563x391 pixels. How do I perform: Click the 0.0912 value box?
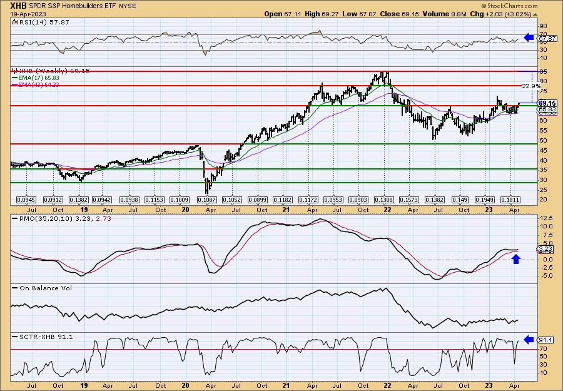click(53, 200)
